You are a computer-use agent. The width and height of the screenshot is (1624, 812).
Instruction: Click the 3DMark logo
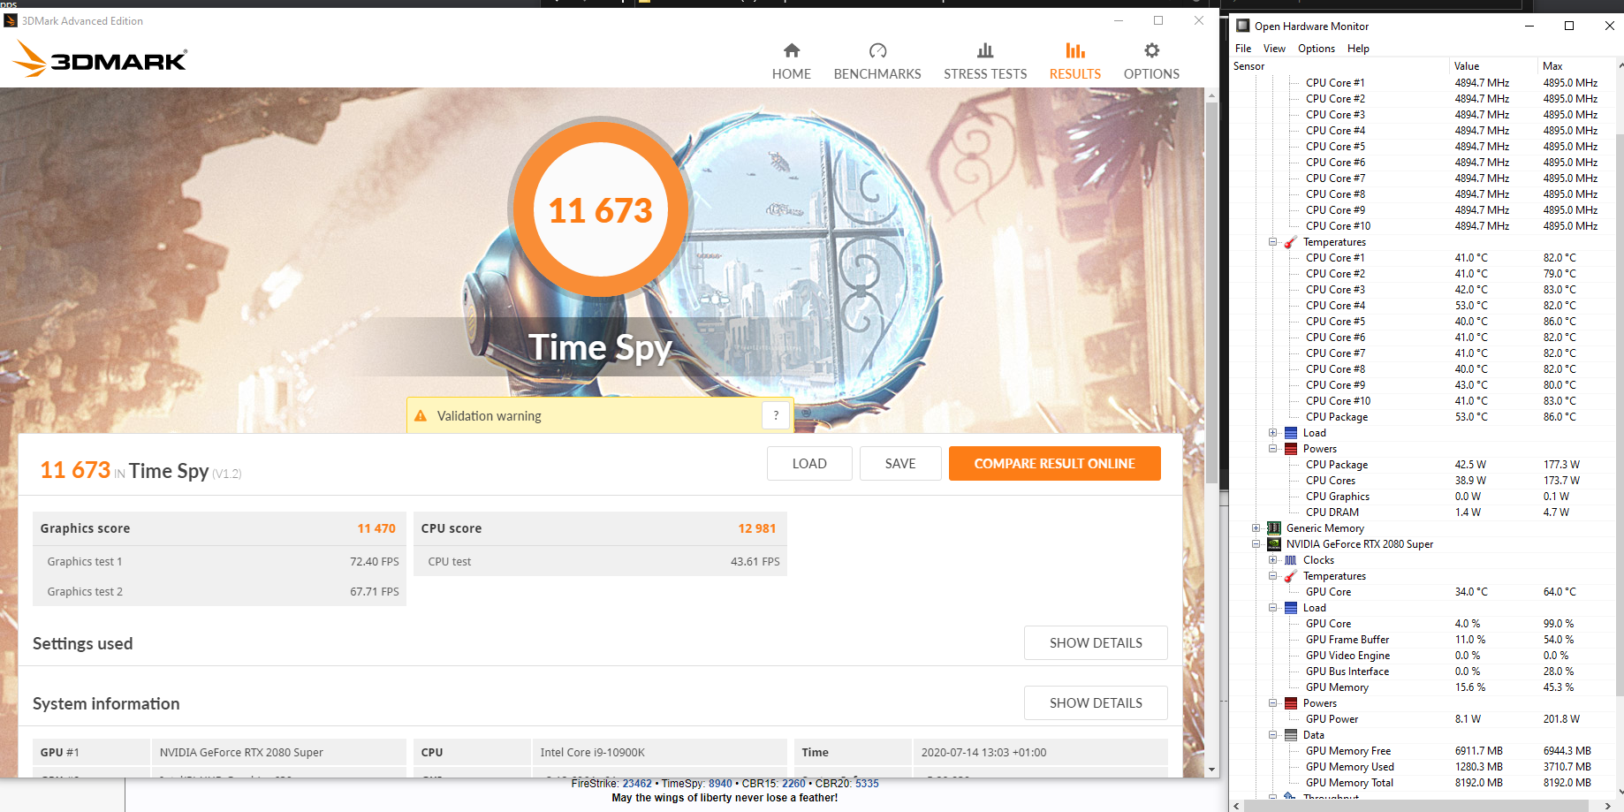click(100, 58)
